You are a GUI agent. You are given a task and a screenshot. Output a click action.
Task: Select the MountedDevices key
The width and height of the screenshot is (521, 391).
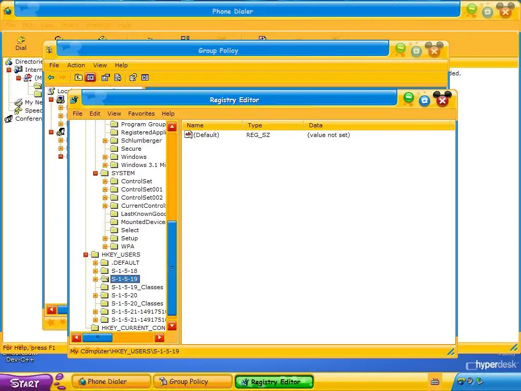[x=143, y=222]
